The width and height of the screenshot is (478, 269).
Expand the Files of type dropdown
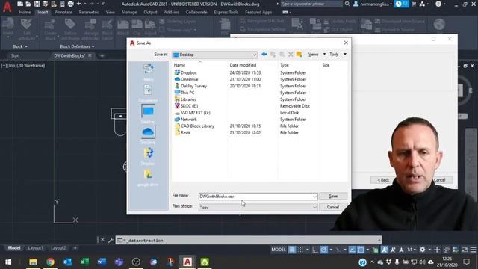point(314,208)
